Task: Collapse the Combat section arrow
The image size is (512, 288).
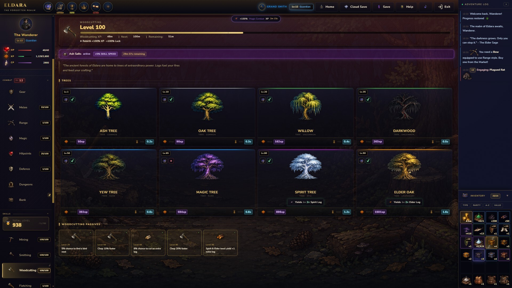Action: coord(48,80)
